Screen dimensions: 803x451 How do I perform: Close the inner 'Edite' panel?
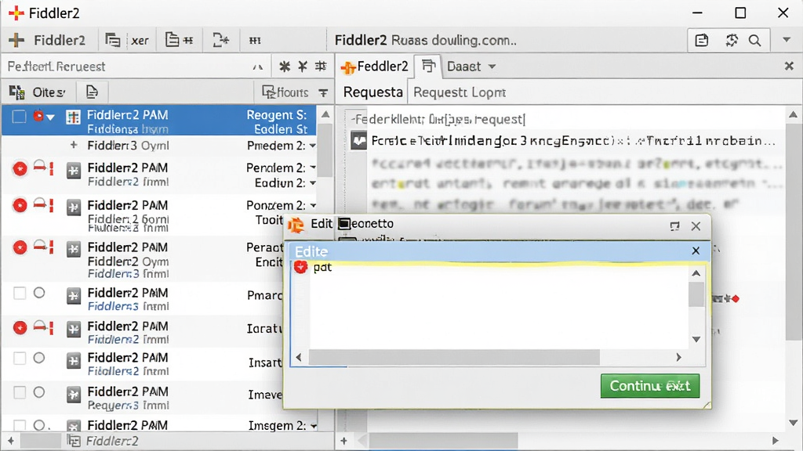(696, 251)
